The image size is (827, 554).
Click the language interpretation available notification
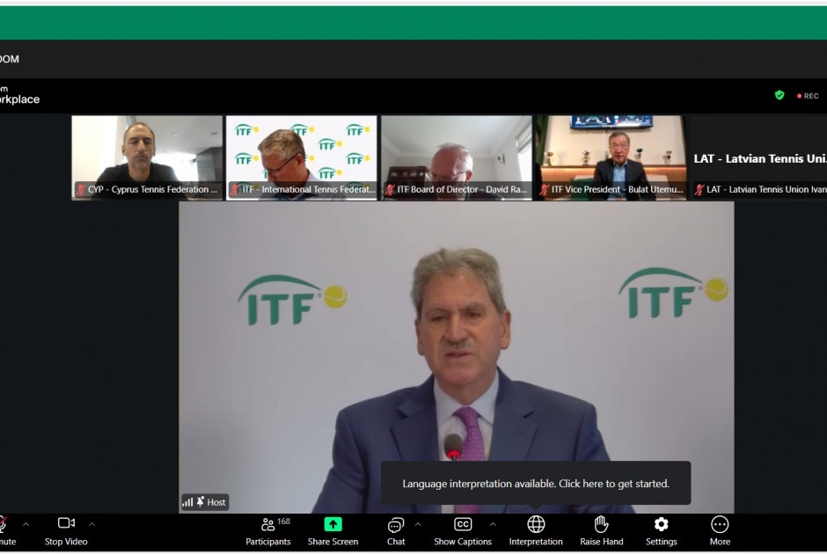click(x=535, y=484)
